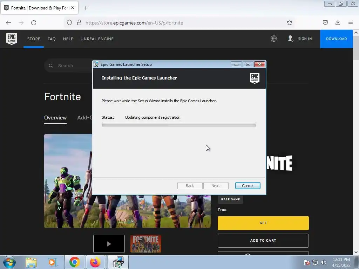The image size is (359, 269).
Task: Bookmark this page with the star icon
Action: coord(289,22)
